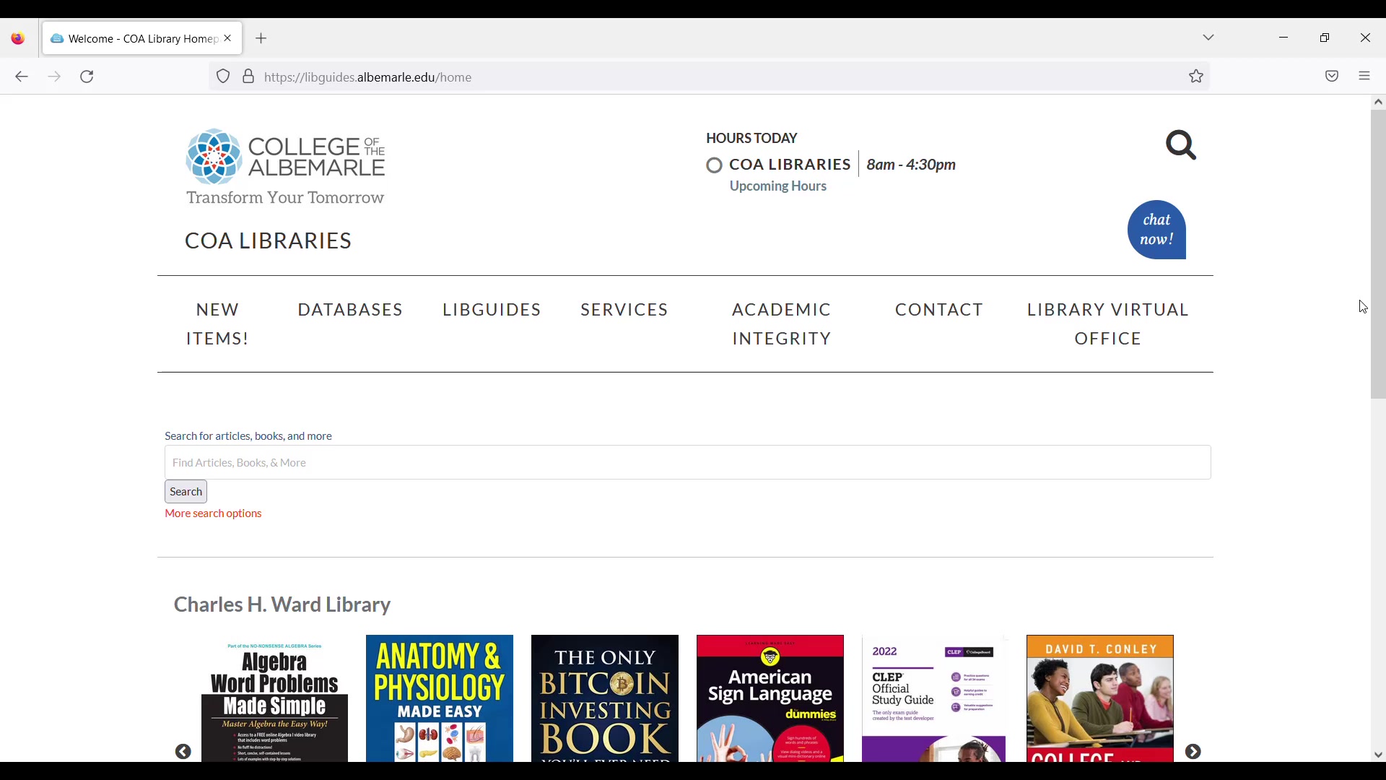Open the LibGuides menu item
The height and width of the screenshot is (780, 1386).
click(492, 310)
